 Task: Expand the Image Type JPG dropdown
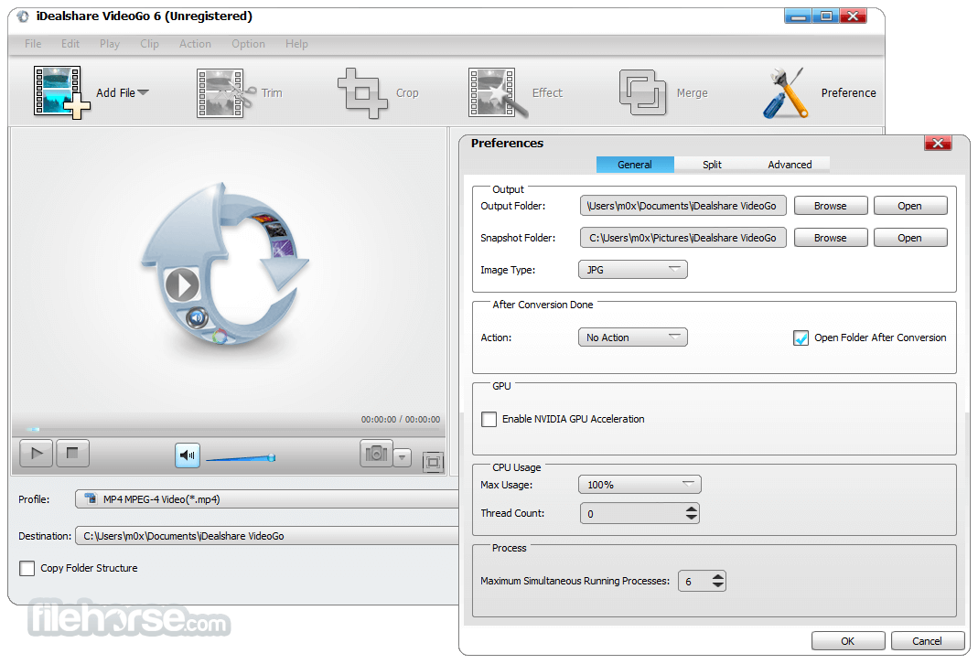(633, 269)
